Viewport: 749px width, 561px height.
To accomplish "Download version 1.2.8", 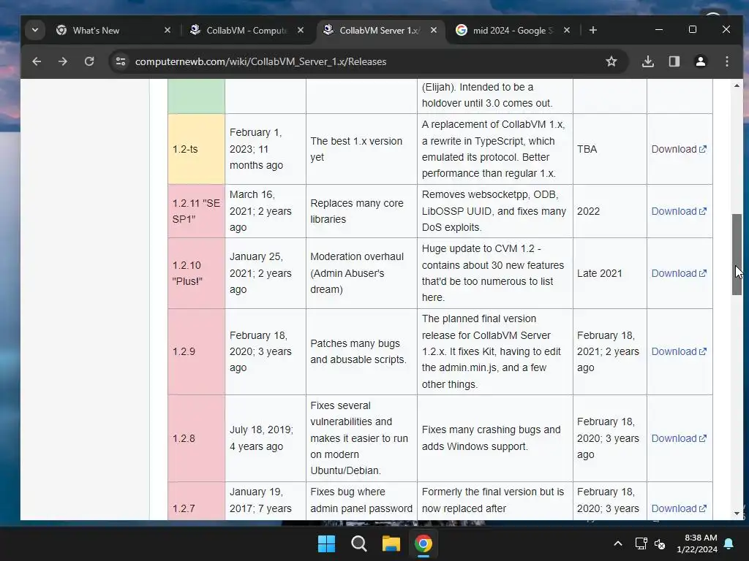I will click(x=679, y=438).
